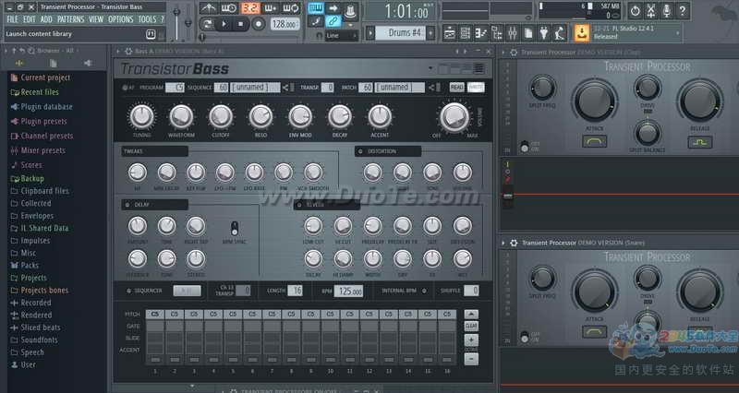Open the ADD menu

(x=46, y=19)
